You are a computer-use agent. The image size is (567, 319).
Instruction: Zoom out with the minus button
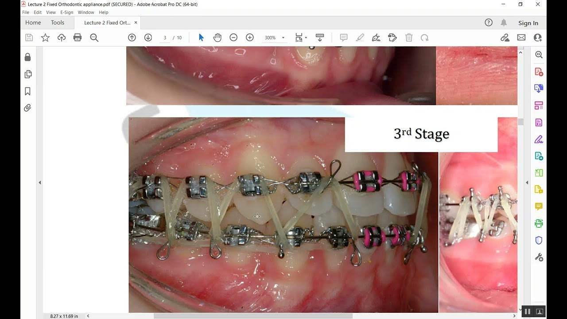click(233, 38)
